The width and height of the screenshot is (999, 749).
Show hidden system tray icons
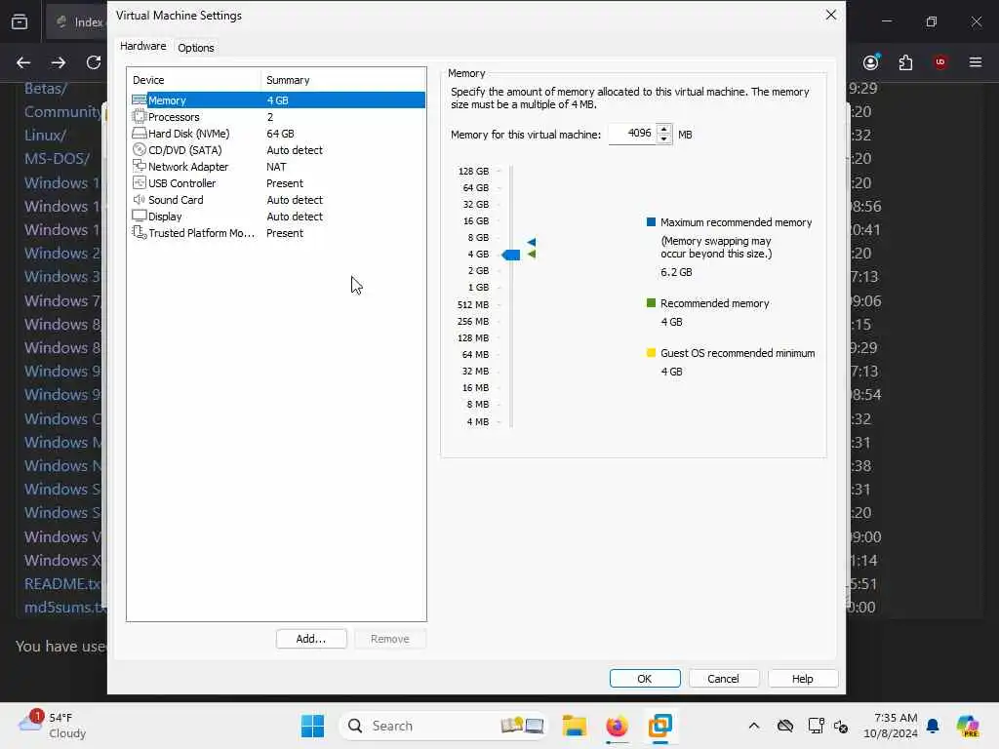[x=754, y=726]
